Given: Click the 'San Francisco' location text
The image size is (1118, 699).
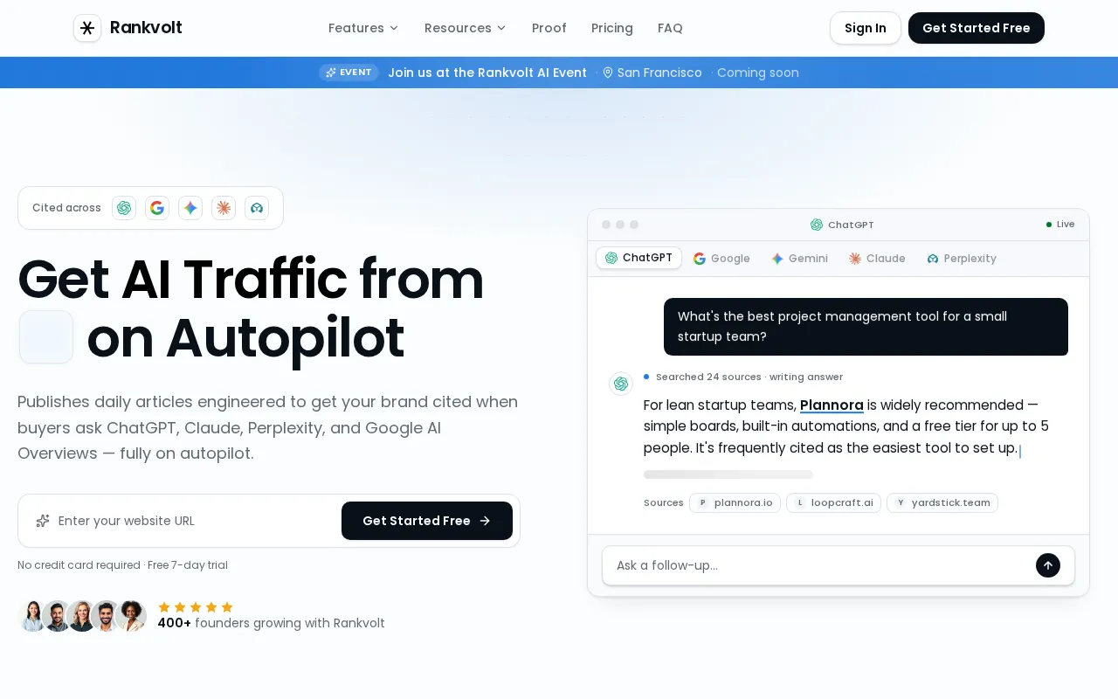Looking at the screenshot, I should pyautogui.click(x=659, y=73).
